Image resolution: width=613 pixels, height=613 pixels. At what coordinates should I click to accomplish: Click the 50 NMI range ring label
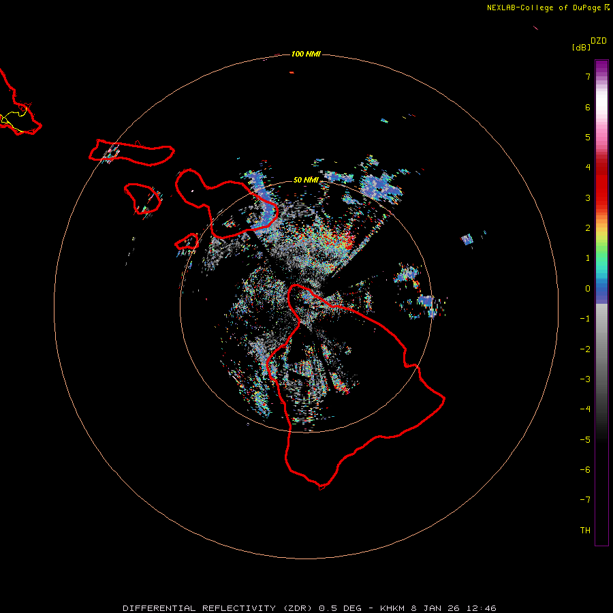[306, 180]
